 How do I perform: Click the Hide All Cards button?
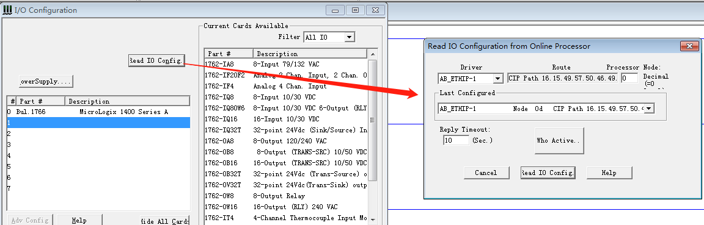(165, 221)
